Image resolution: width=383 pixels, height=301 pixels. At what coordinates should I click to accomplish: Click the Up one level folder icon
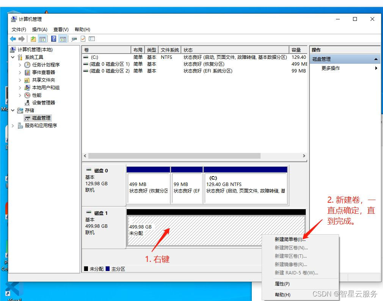point(33,39)
